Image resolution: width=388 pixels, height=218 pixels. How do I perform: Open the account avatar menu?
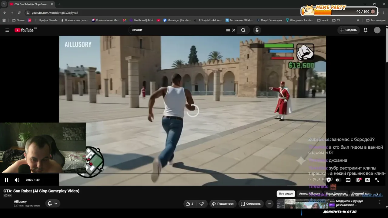click(x=377, y=30)
